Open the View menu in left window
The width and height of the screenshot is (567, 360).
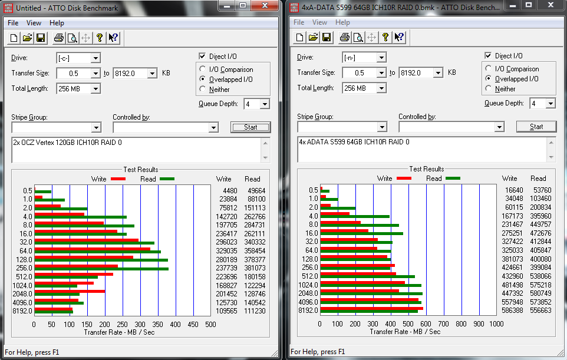point(34,23)
